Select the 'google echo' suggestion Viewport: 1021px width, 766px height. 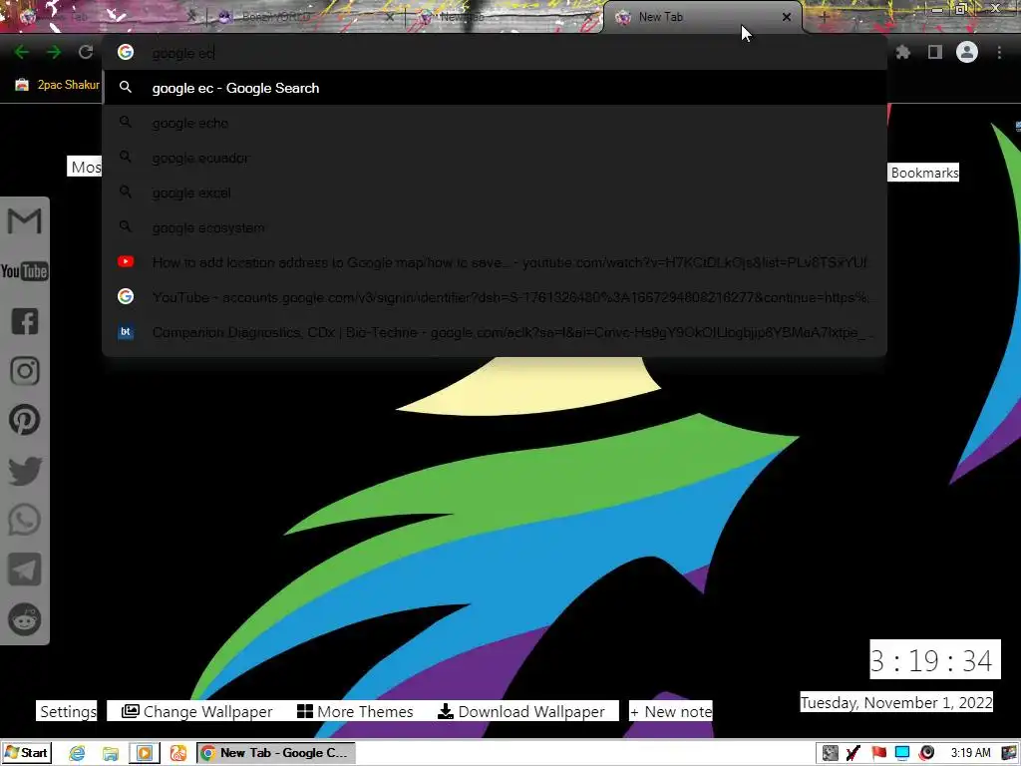[495, 123]
